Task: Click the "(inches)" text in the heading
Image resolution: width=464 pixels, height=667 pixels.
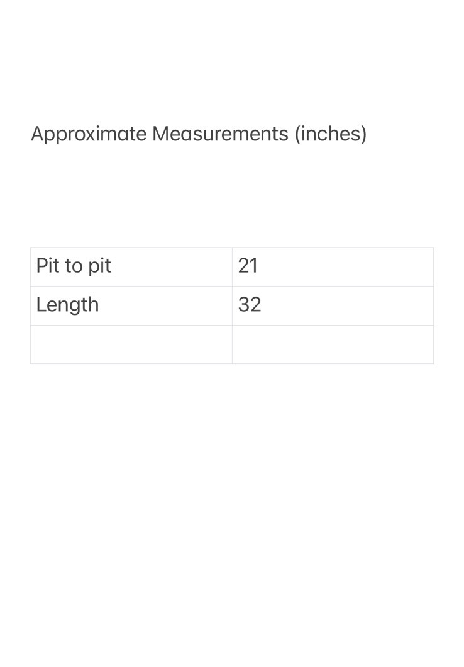Action: tap(331, 134)
